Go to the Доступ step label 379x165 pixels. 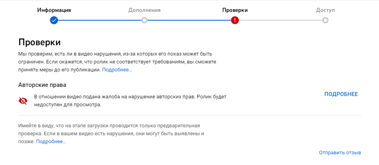pos(325,10)
